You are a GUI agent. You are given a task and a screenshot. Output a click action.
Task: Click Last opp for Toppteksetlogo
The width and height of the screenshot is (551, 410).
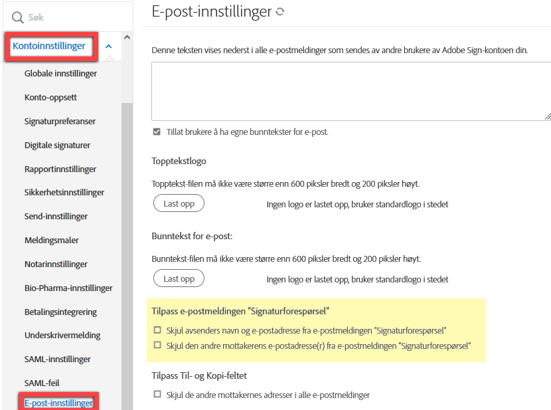tap(179, 204)
